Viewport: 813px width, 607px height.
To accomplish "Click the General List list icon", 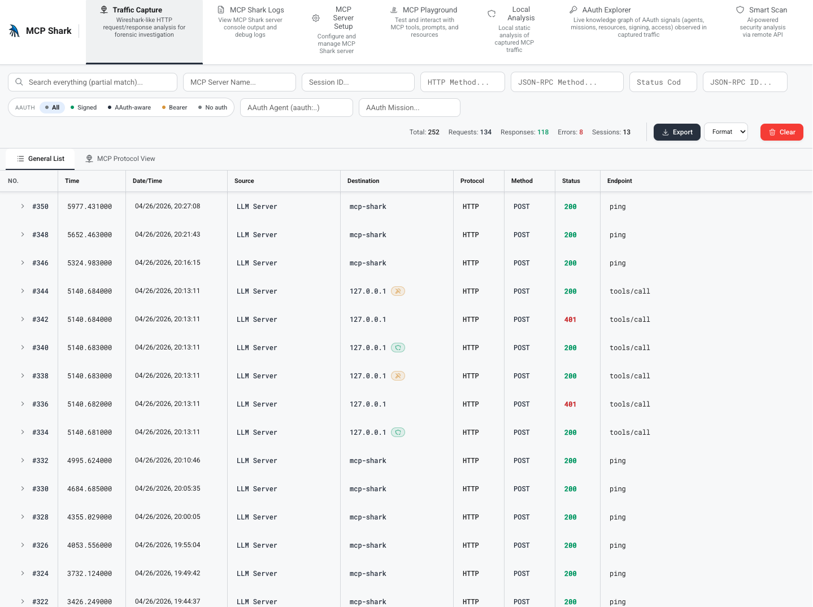I will [x=20, y=159].
